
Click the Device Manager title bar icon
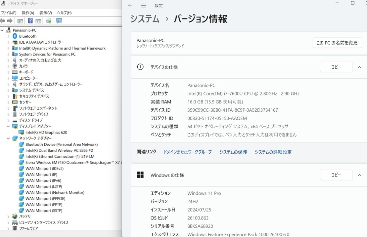tap(3, 3)
